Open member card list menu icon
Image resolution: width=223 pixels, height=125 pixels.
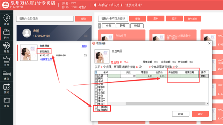click(86, 35)
